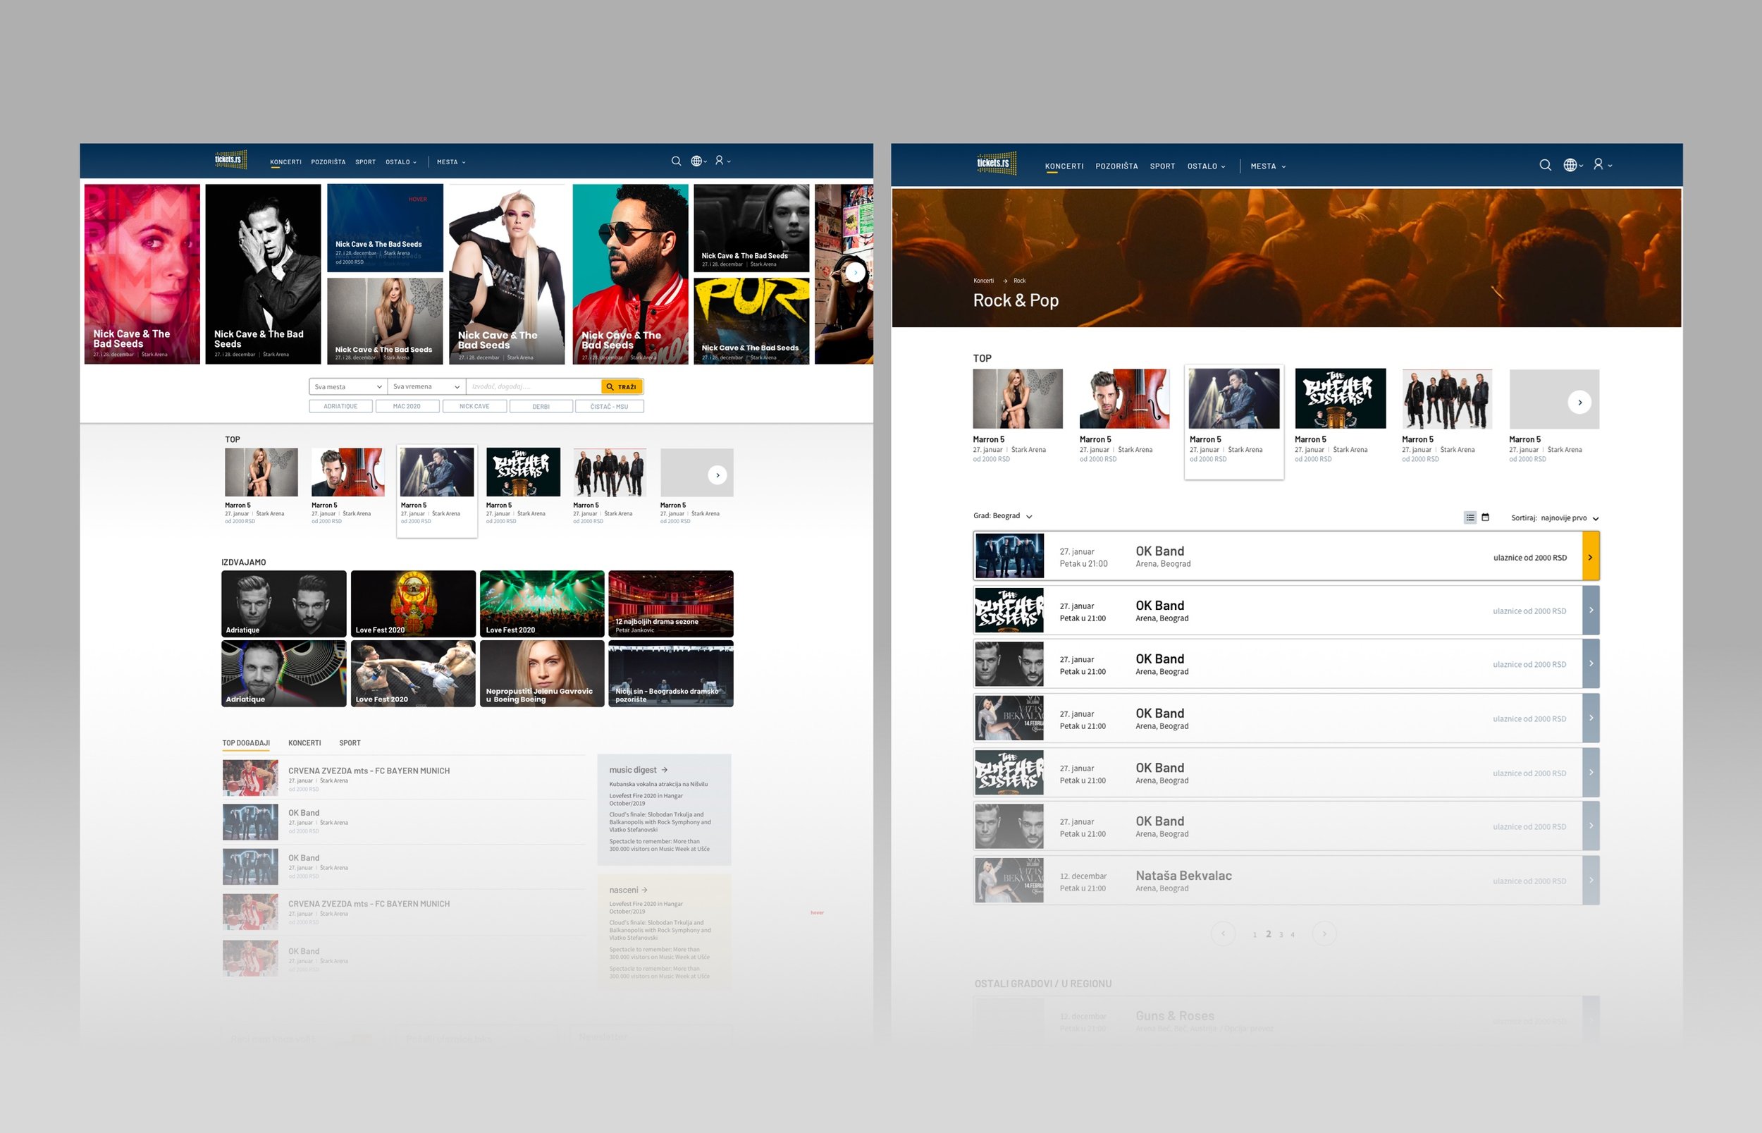Open 12 najboljih drama sezone tile
The height and width of the screenshot is (1133, 1762).
pyautogui.click(x=671, y=604)
